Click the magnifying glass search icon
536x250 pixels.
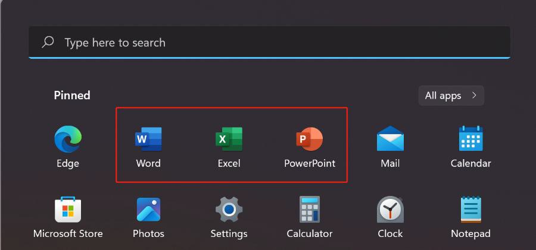tap(48, 42)
